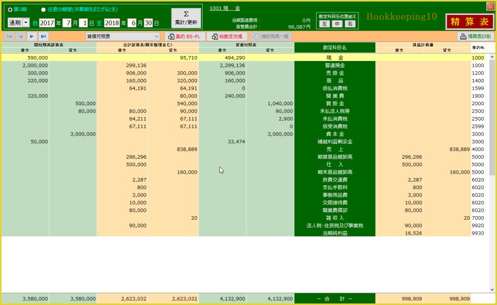Image resolution: width=497 pixels, height=305 pixels.
Task: Align account names left with 左
Action: [324, 23]
